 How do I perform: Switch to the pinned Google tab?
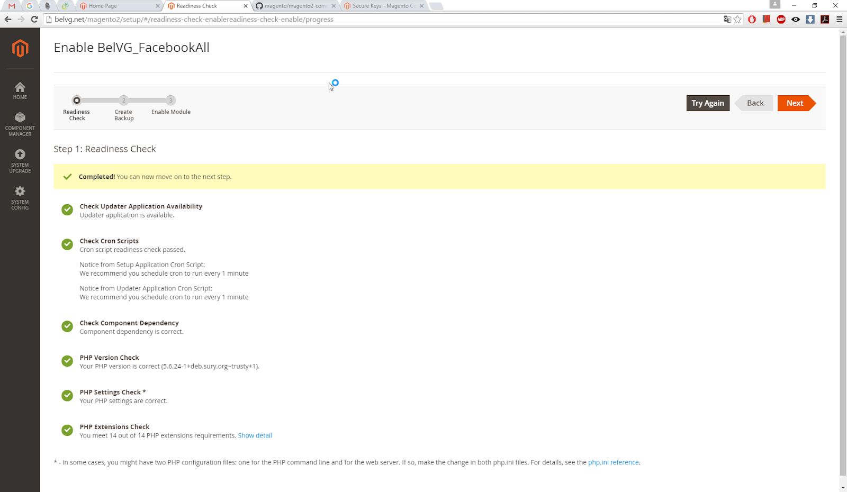(x=30, y=6)
